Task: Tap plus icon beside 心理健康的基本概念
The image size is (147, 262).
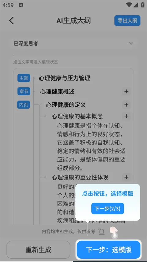Action: coord(126,116)
